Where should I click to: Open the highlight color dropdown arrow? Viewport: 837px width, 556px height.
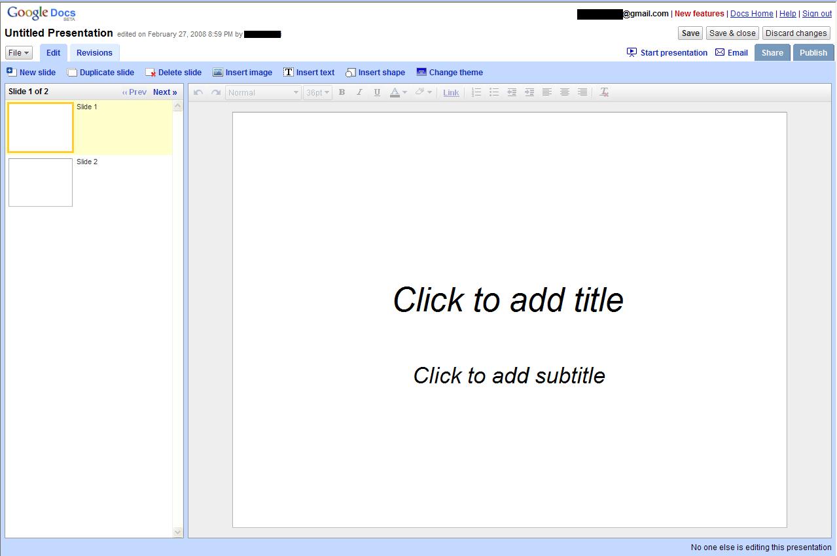[x=429, y=92]
